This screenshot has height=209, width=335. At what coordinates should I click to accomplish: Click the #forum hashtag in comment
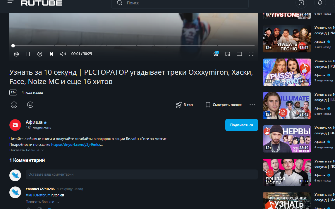[x=45, y=195]
